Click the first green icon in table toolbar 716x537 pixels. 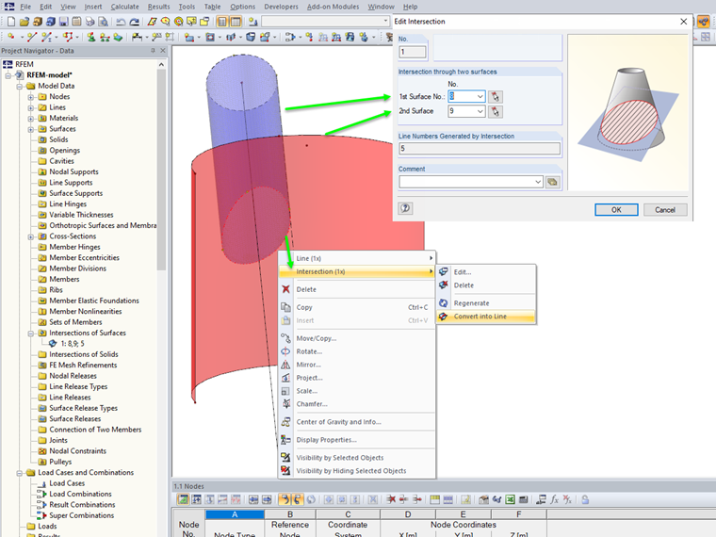point(183,499)
